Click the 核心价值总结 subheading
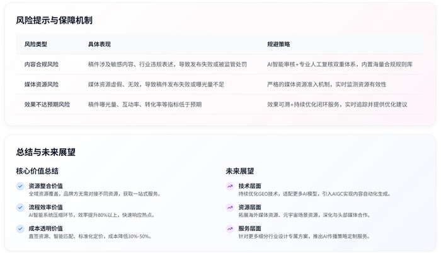 [37, 171]
